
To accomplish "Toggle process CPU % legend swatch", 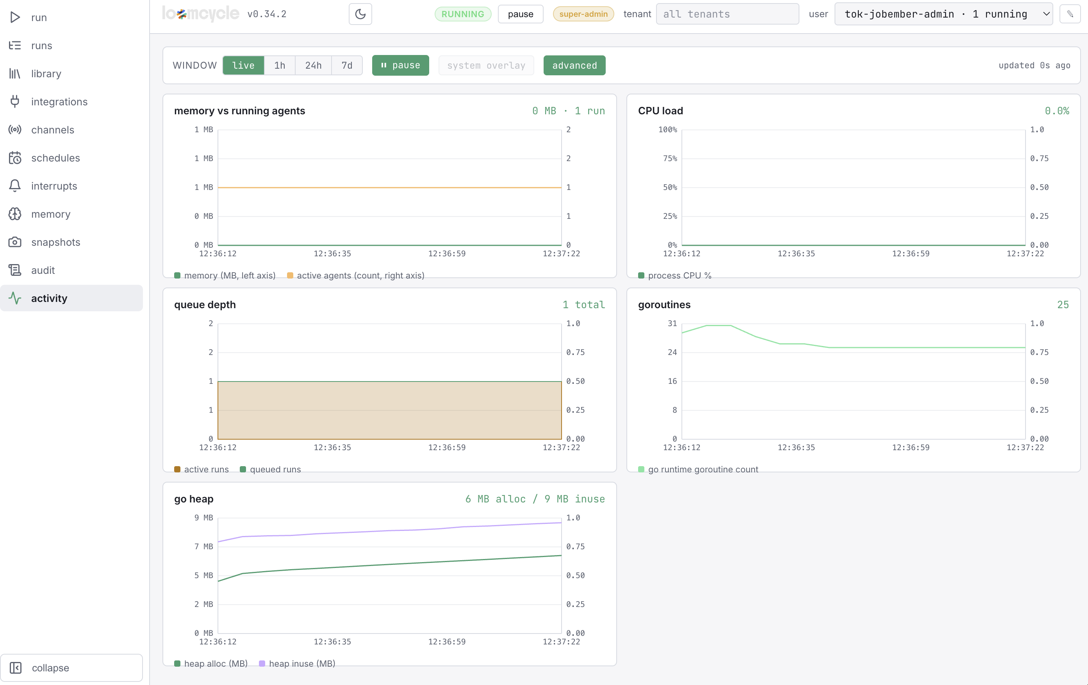I will [641, 276].
